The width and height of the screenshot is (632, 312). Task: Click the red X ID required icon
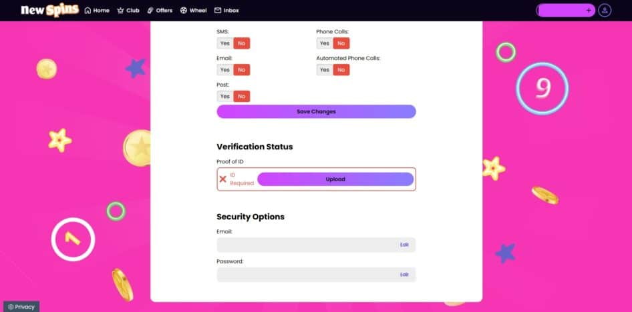coord(222,179)
